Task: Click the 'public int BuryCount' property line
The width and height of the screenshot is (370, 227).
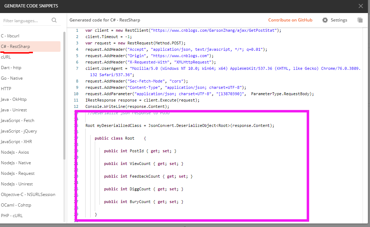Action: [144, 202]
